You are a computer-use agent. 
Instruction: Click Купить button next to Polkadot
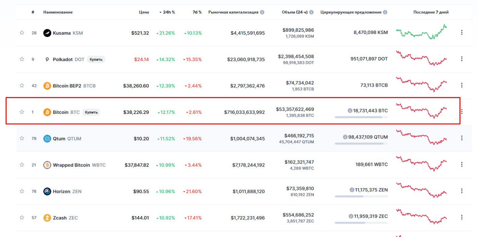[96, 59]
